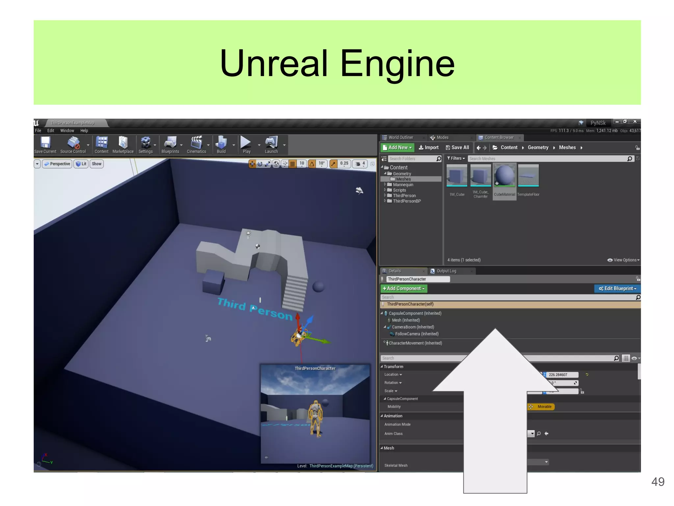This screenshot has width=674, height=506.
Task: Expand the Mannequin folder
Action: [385, 184]
